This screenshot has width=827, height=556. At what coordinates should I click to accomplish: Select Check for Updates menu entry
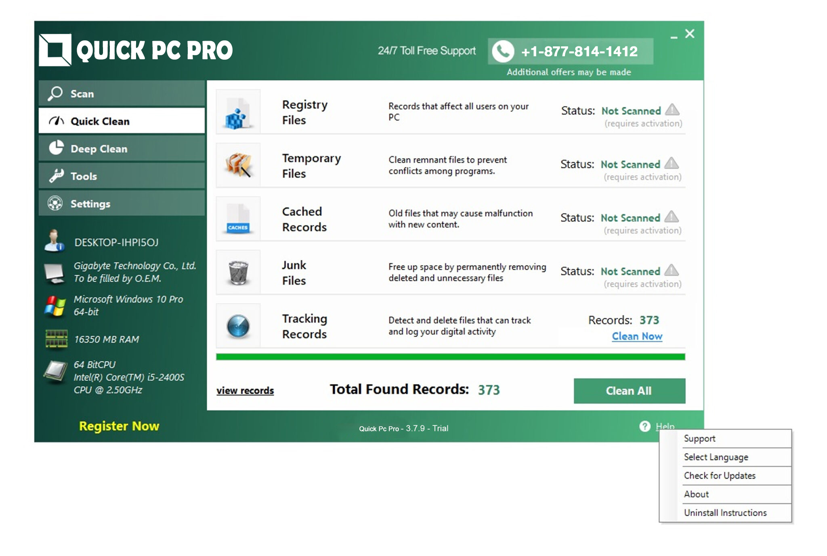click(719, 476)
